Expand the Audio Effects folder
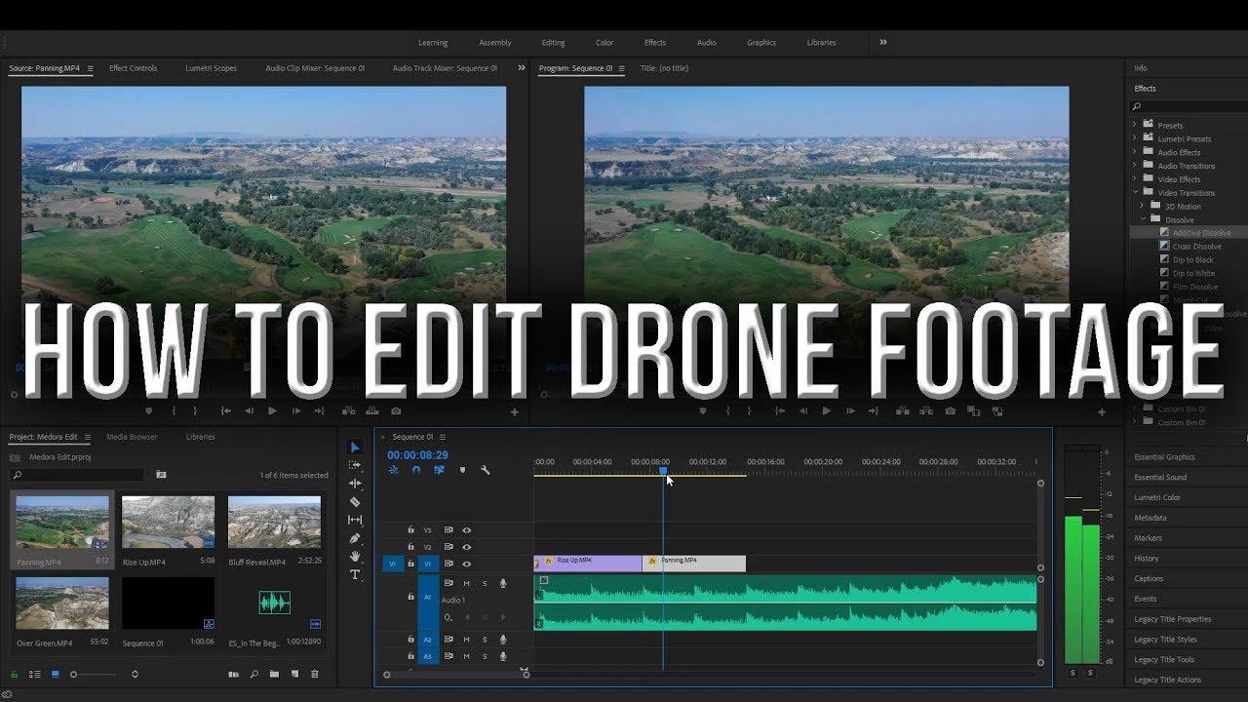The height and width of the screenshot is (702, 1248). 1135,152
